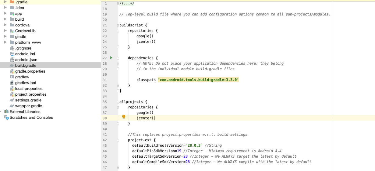Select android.iml in the project tree

point(25,54)
